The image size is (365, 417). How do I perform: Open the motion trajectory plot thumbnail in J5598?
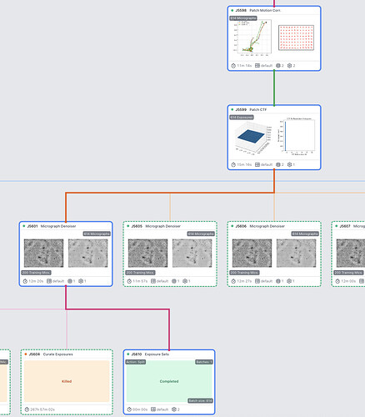click(252, 38)
